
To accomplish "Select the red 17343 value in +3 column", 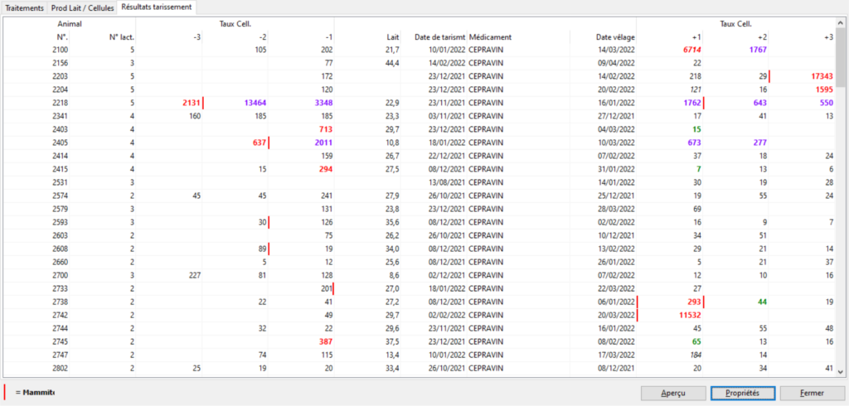I will (x=817, y=76).
